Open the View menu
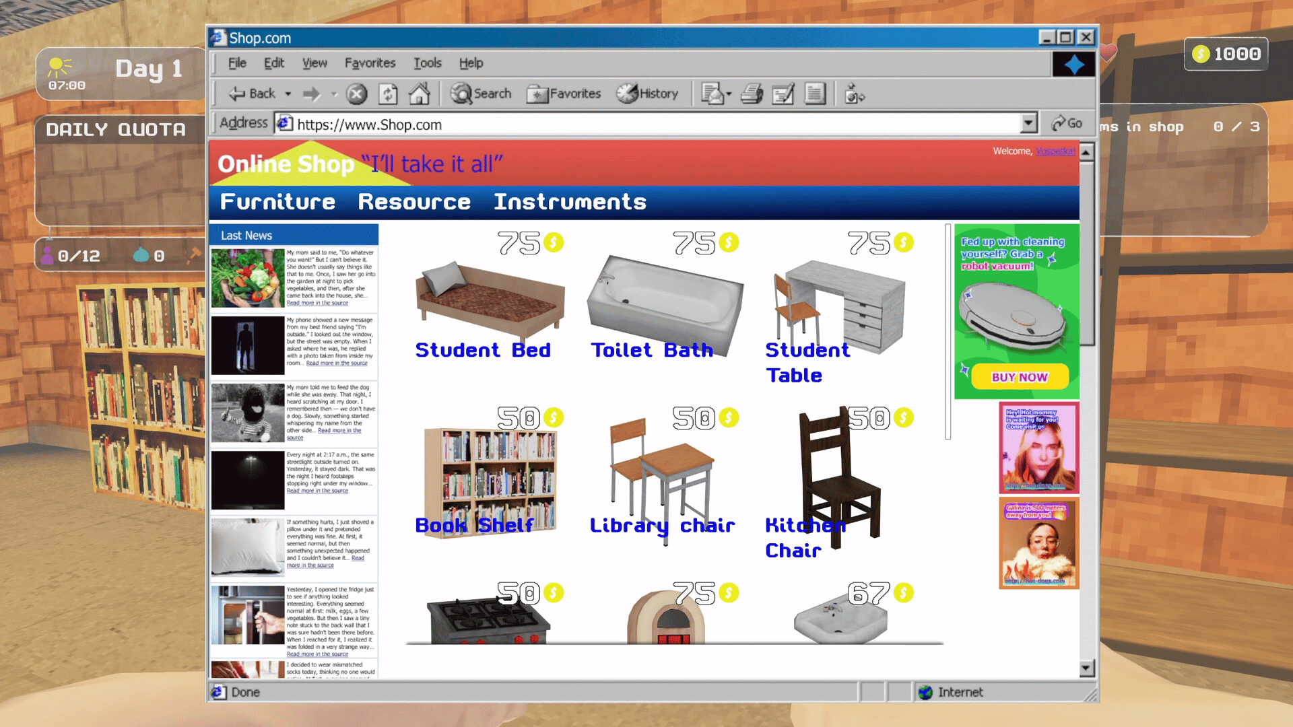The height and width of the screenshot is (727, 1293). 314,63
